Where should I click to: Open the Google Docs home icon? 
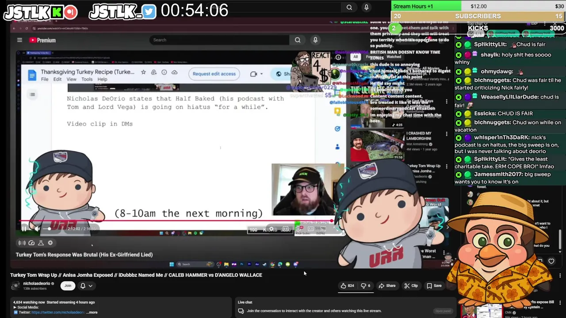coord(32,75)
